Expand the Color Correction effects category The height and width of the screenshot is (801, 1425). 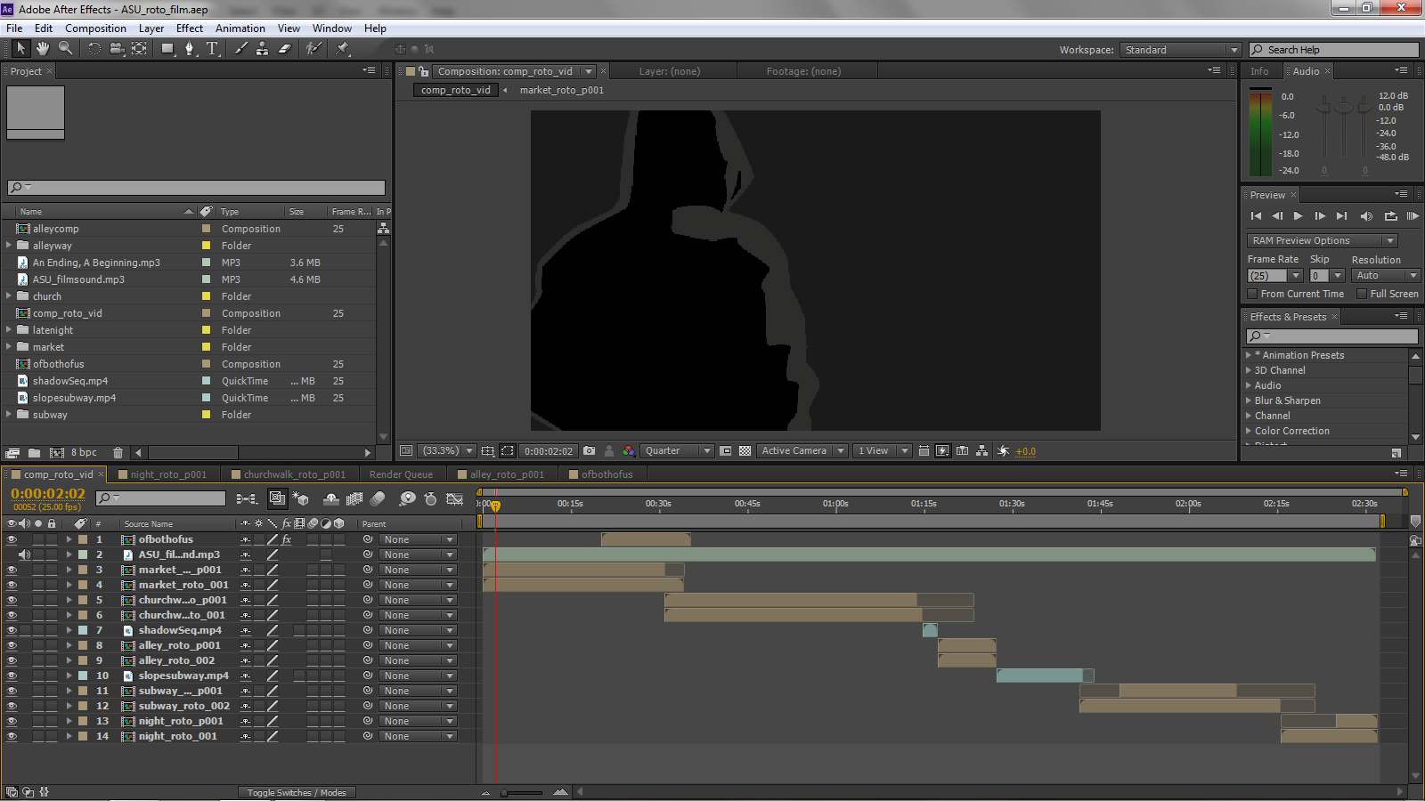click(x=1249, y=431)
